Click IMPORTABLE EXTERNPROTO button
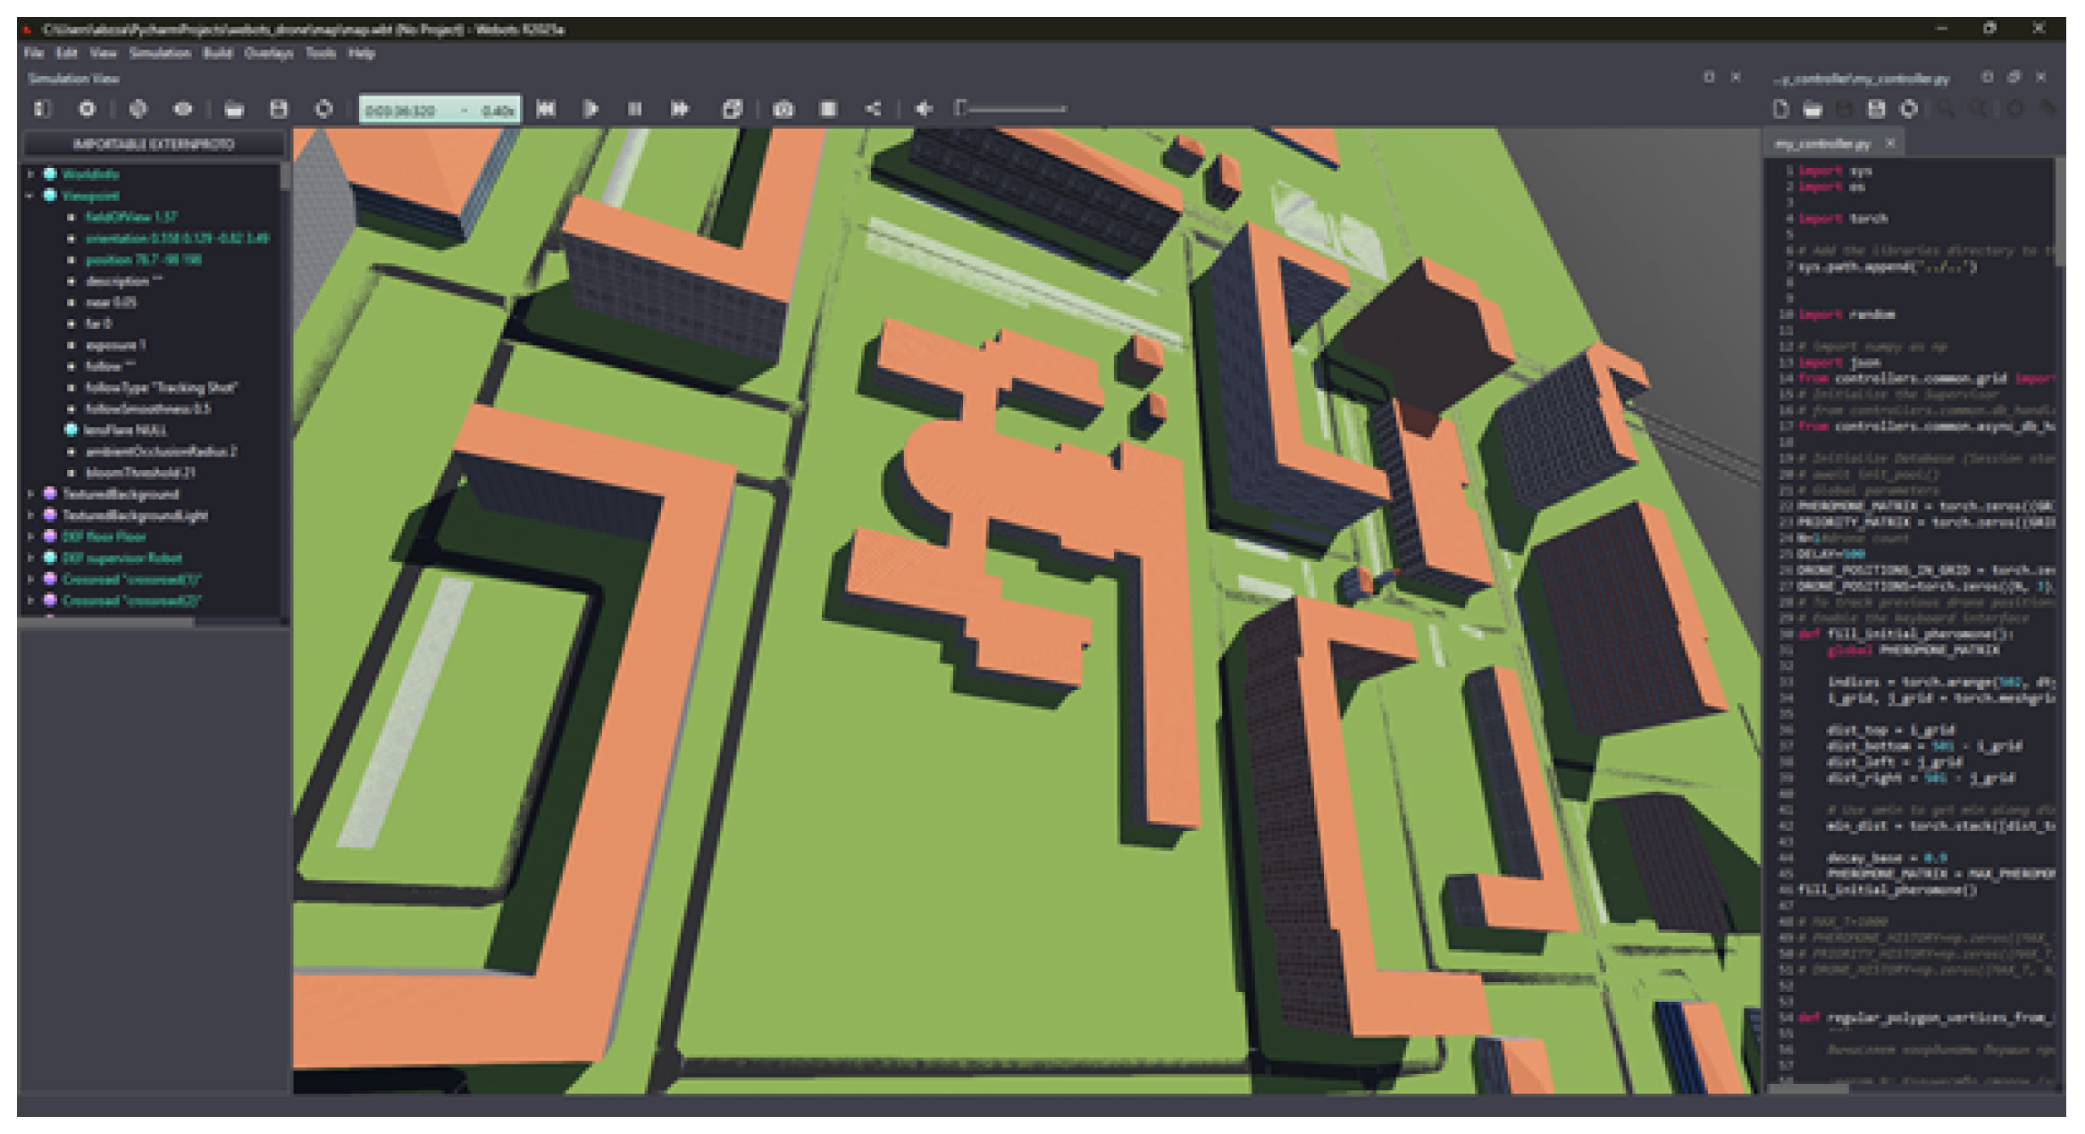Screen dimensions: 2085x1134 tap(154, 144)
